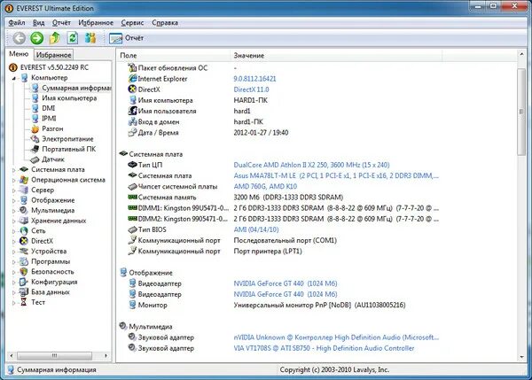Select the Электропитание icon in tree
Image resolution: width=532 pixels, height=380 pixels.
35,139
